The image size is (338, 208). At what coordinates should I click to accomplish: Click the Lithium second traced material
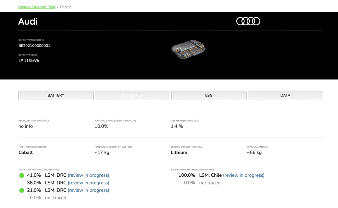pyautogui.click(x=179, y=152)
